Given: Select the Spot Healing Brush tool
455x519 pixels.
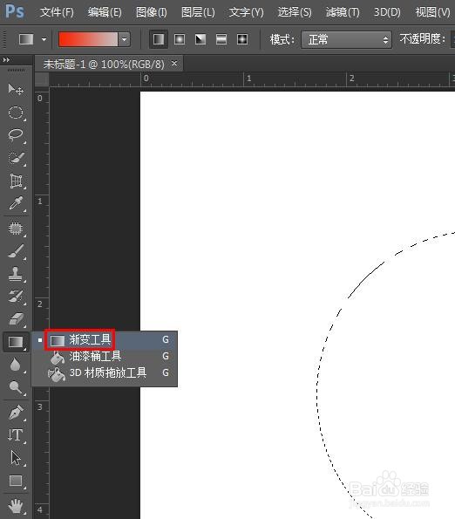Looking at the screenshot, I should pos(16,229).
